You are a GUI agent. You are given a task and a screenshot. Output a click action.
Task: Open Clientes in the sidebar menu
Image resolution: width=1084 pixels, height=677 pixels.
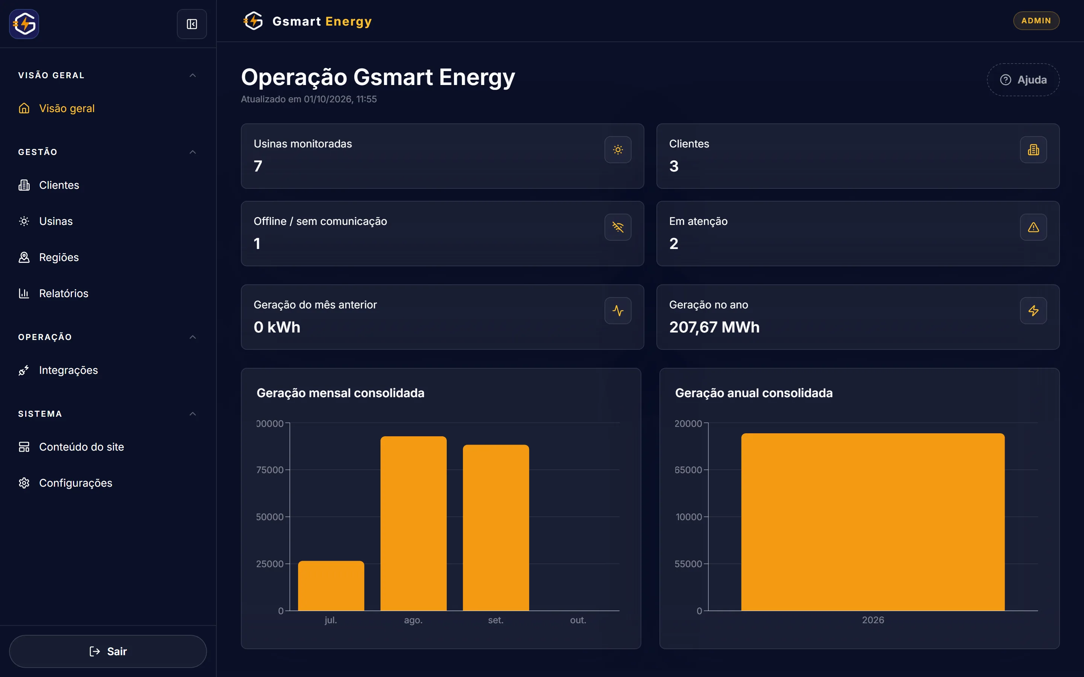(108, 185)
